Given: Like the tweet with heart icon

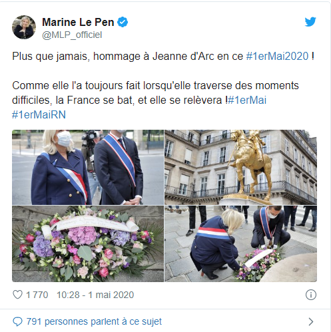Looking at the screenshot, I should pos(17,295).
